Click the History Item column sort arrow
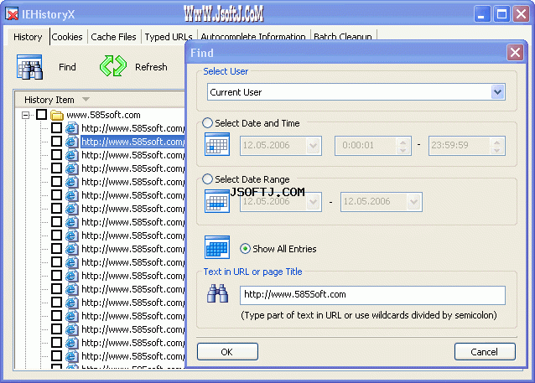 (x=86, y=99)
